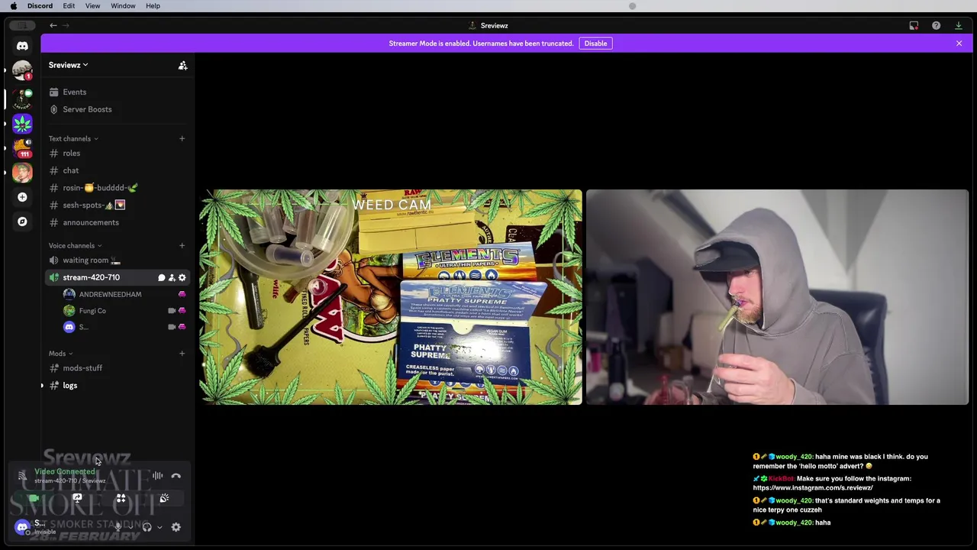Open Server Boosts in sidebar

pos(87,109)
